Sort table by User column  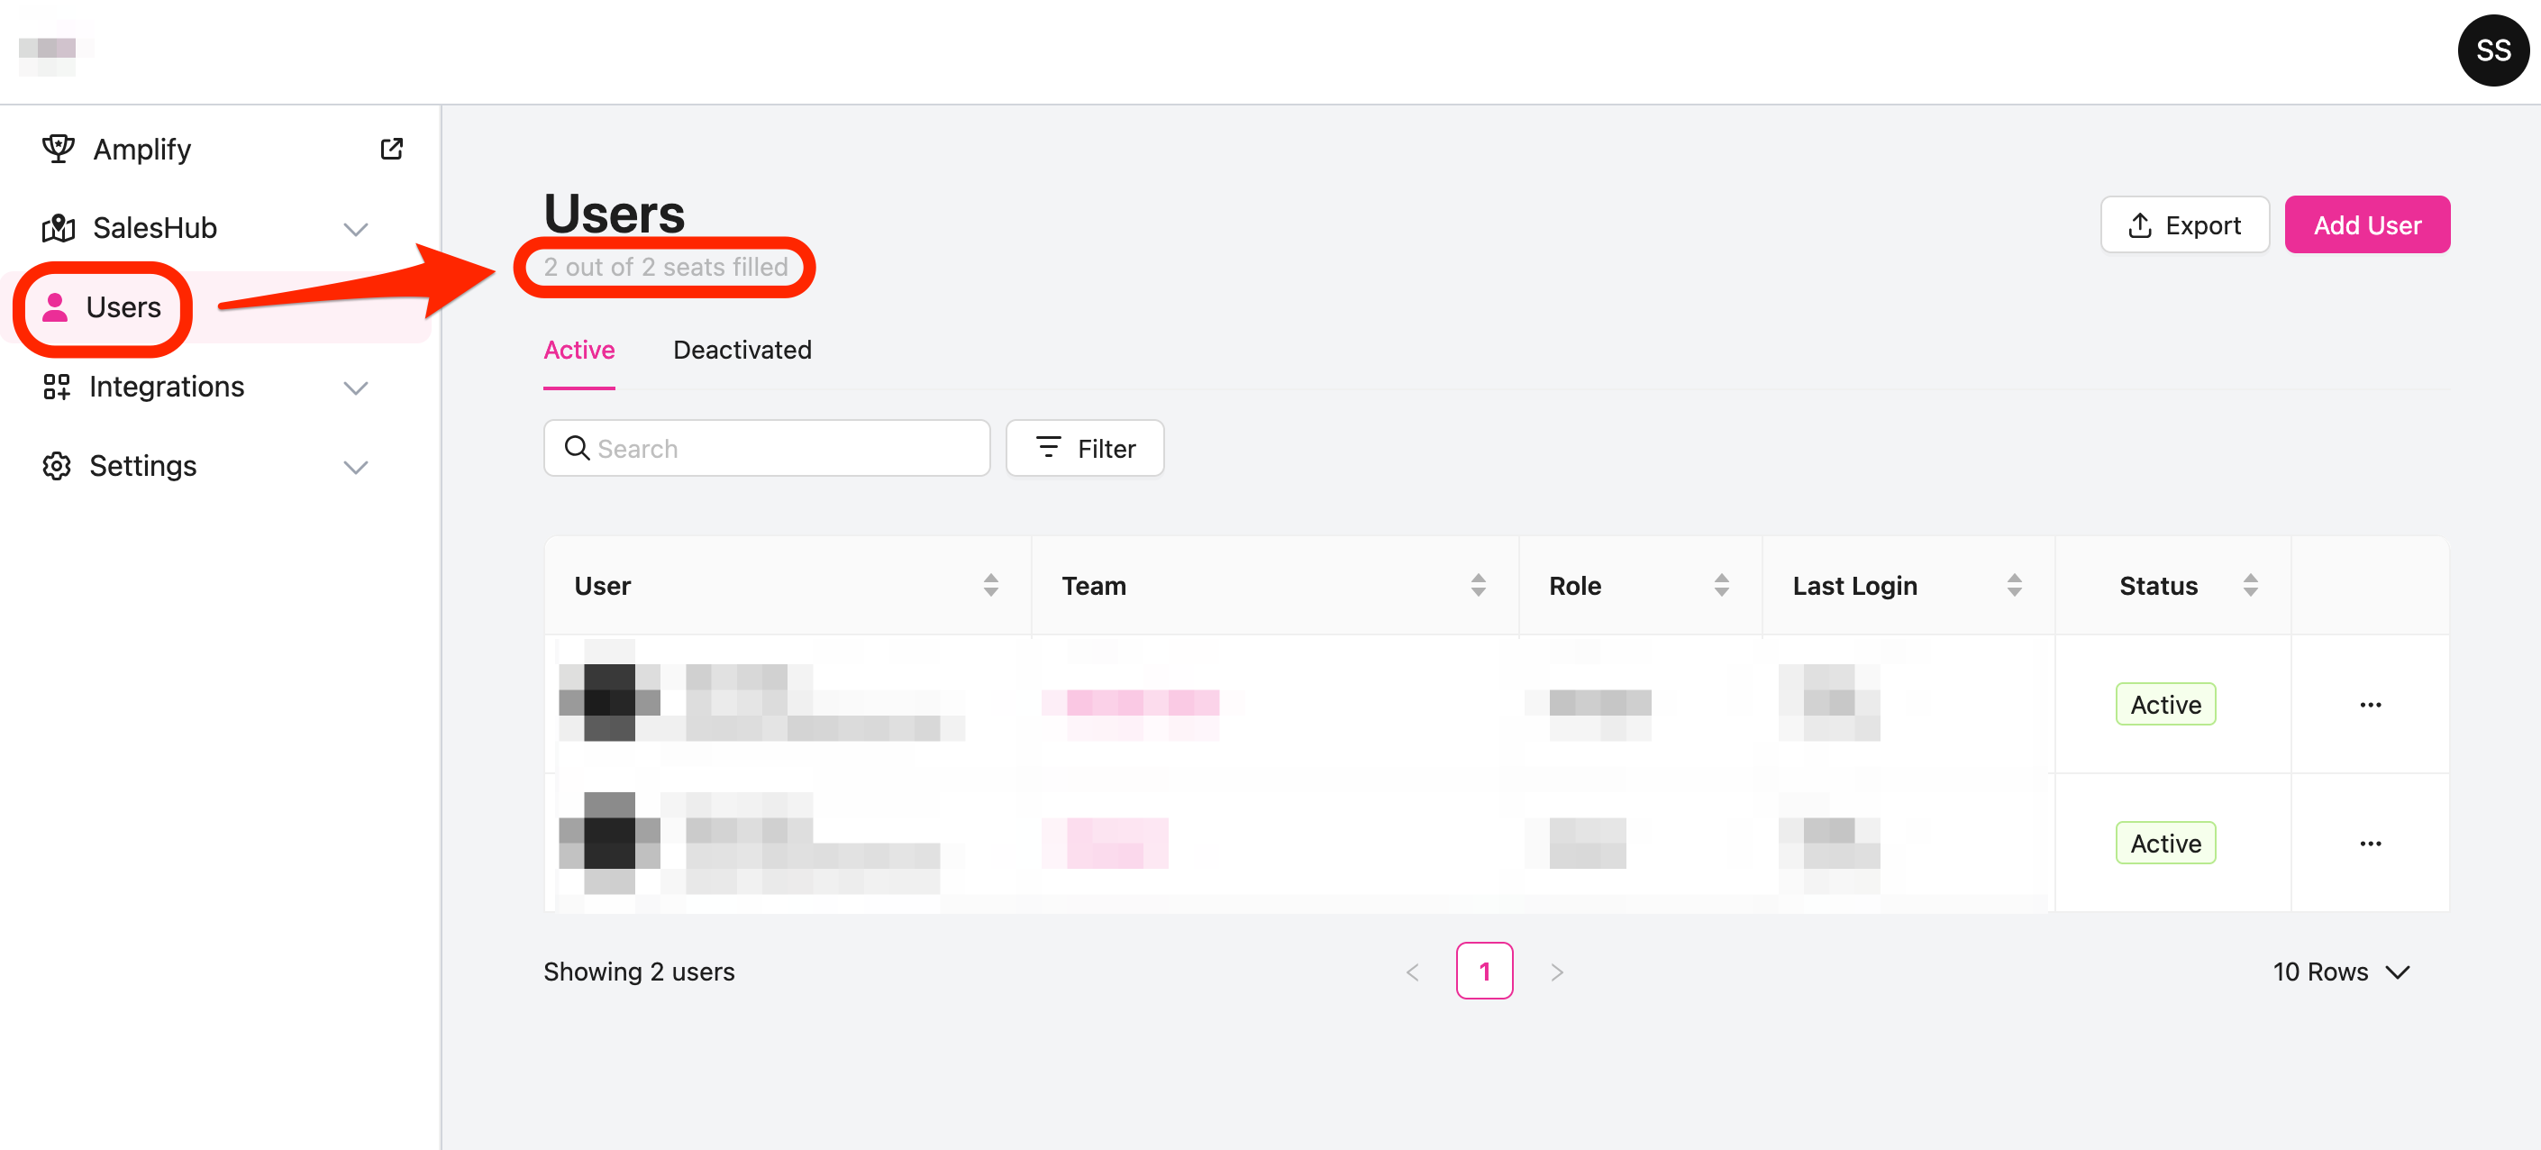click(990, 585)
